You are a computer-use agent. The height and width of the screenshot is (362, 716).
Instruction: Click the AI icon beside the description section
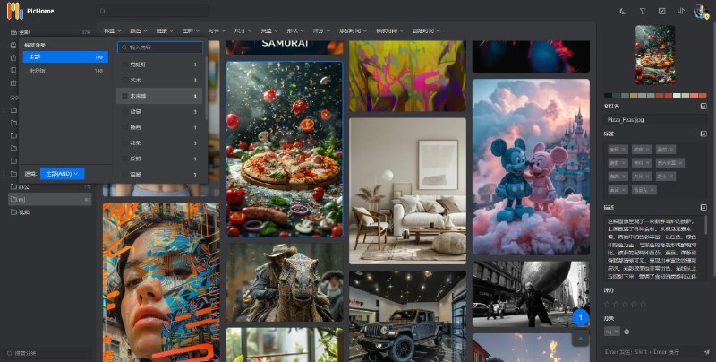704,207
